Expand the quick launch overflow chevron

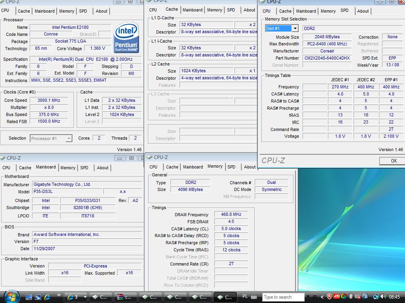click(x=59, y=295)
